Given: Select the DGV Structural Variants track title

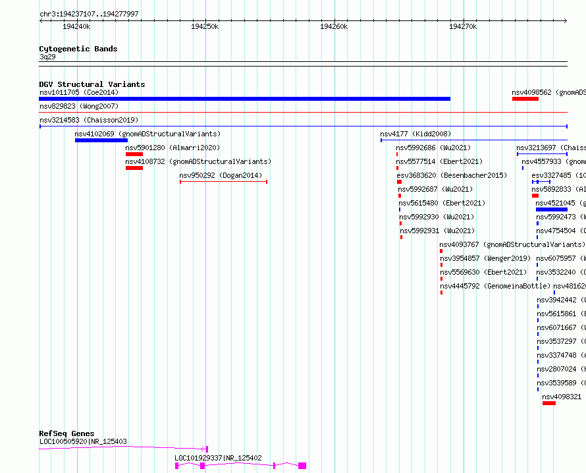Looking at the screenshot, I should click(x=92, y=84).
